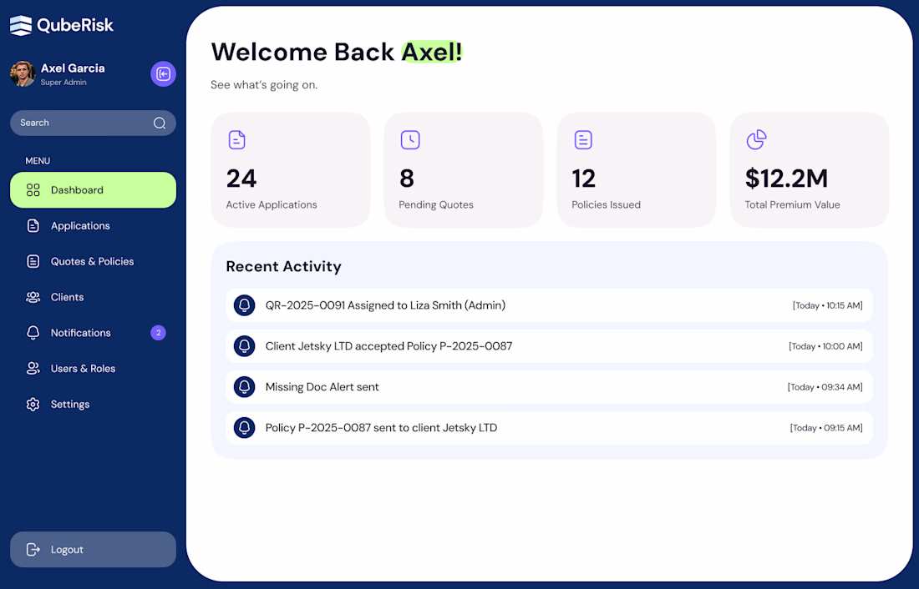Open the 24 Active Applications card
This screenshot has height=589, width=919.
click(x=291, y=170)
